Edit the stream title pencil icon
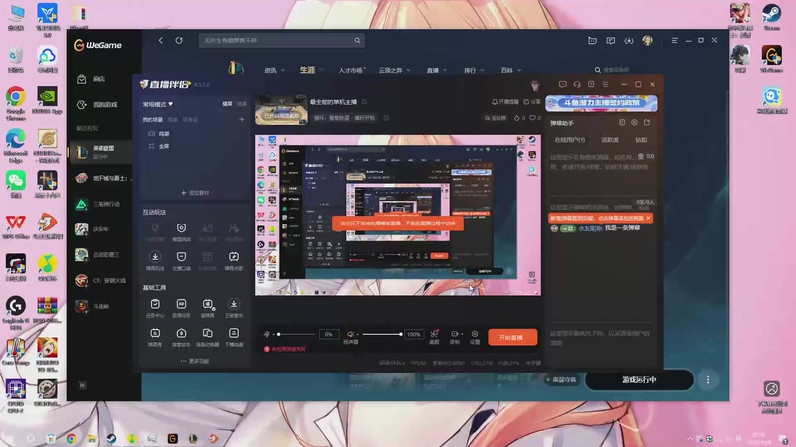796x447 pixels. [x=364, y=102]
